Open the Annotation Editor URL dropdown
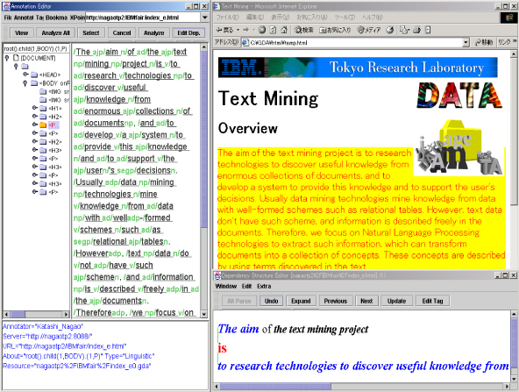The height and width of the screenshot is (392, 519). coord(205,18)
